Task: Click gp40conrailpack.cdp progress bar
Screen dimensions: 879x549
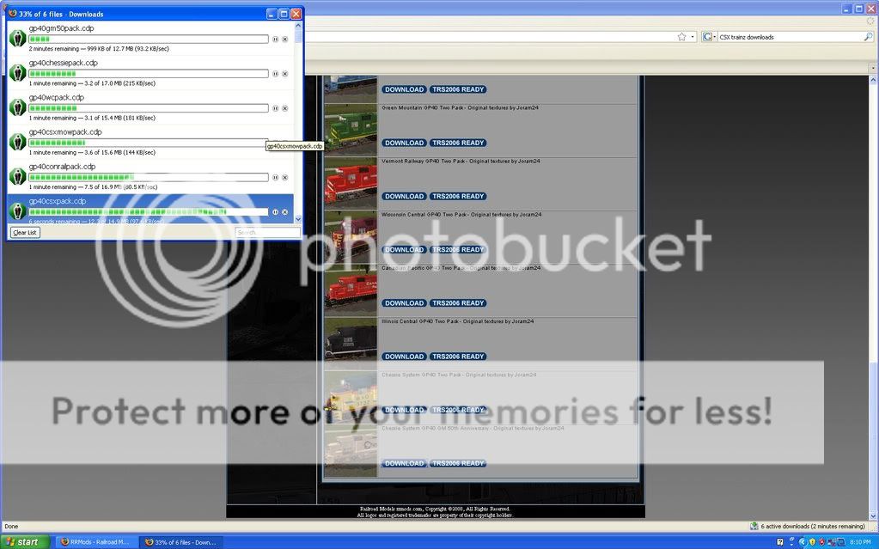Action: (x=149, y=177)
